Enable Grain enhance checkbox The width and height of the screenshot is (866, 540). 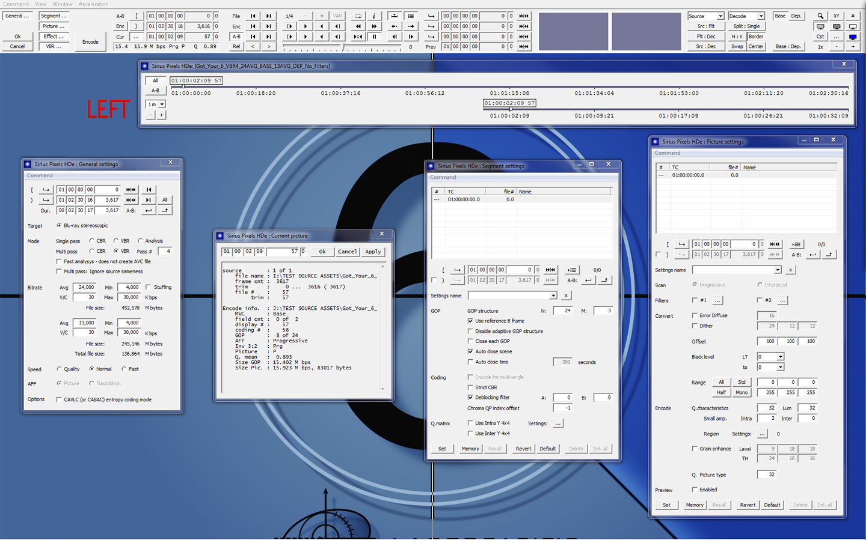pos(695,449)
